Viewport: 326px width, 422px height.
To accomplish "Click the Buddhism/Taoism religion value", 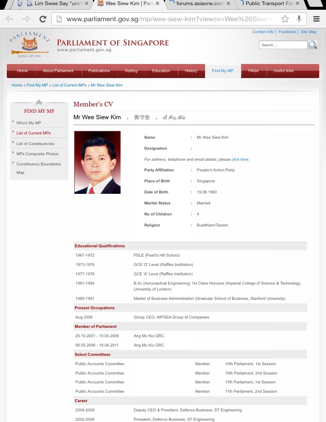I will pyautogui.click(x=212, y=225).
